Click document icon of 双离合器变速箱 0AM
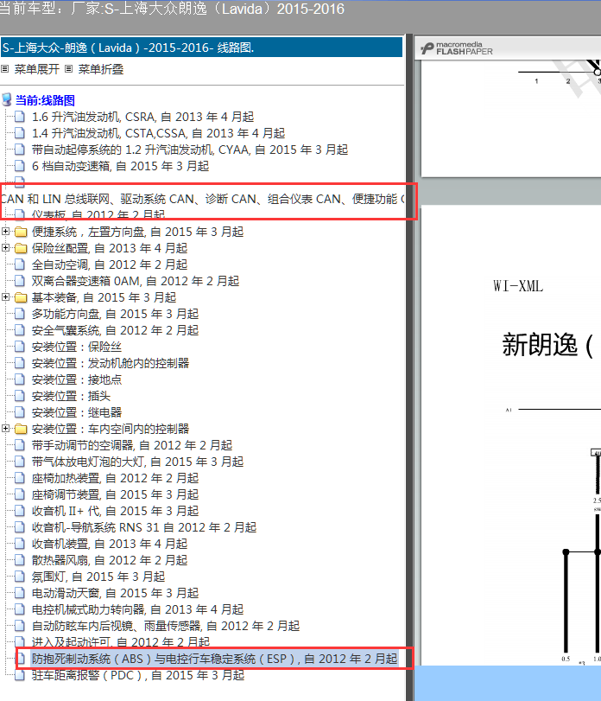 [x=20, y=281]
